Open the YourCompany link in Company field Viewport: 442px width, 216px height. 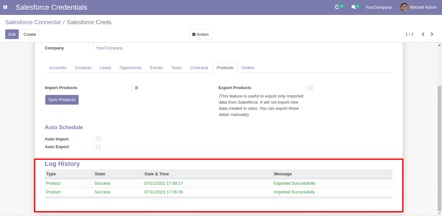[x=109, y=48]
